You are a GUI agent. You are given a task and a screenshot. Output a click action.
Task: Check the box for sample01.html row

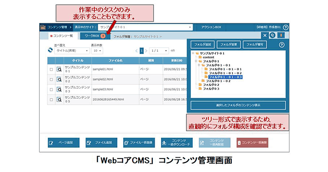pos(51,69)
